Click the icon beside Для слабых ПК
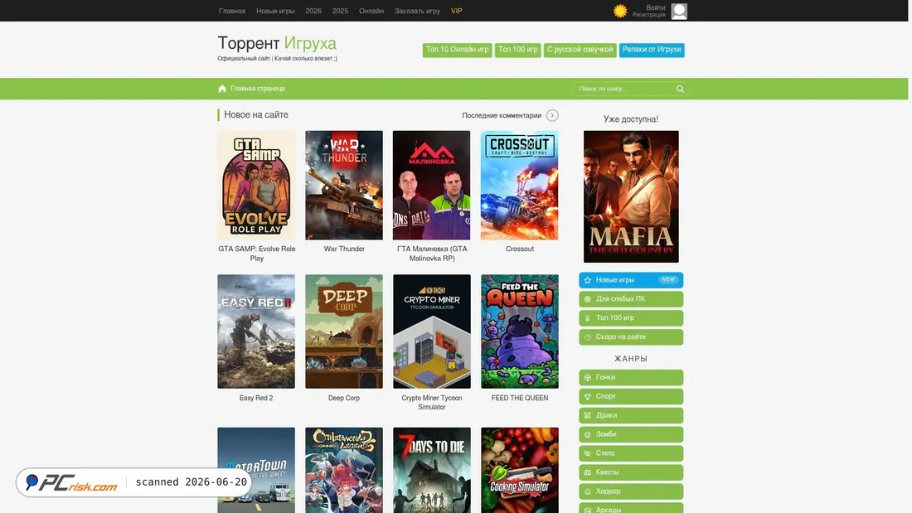Image resolution: width=912 pixels, height=513 pixels. tap(588, 299)
